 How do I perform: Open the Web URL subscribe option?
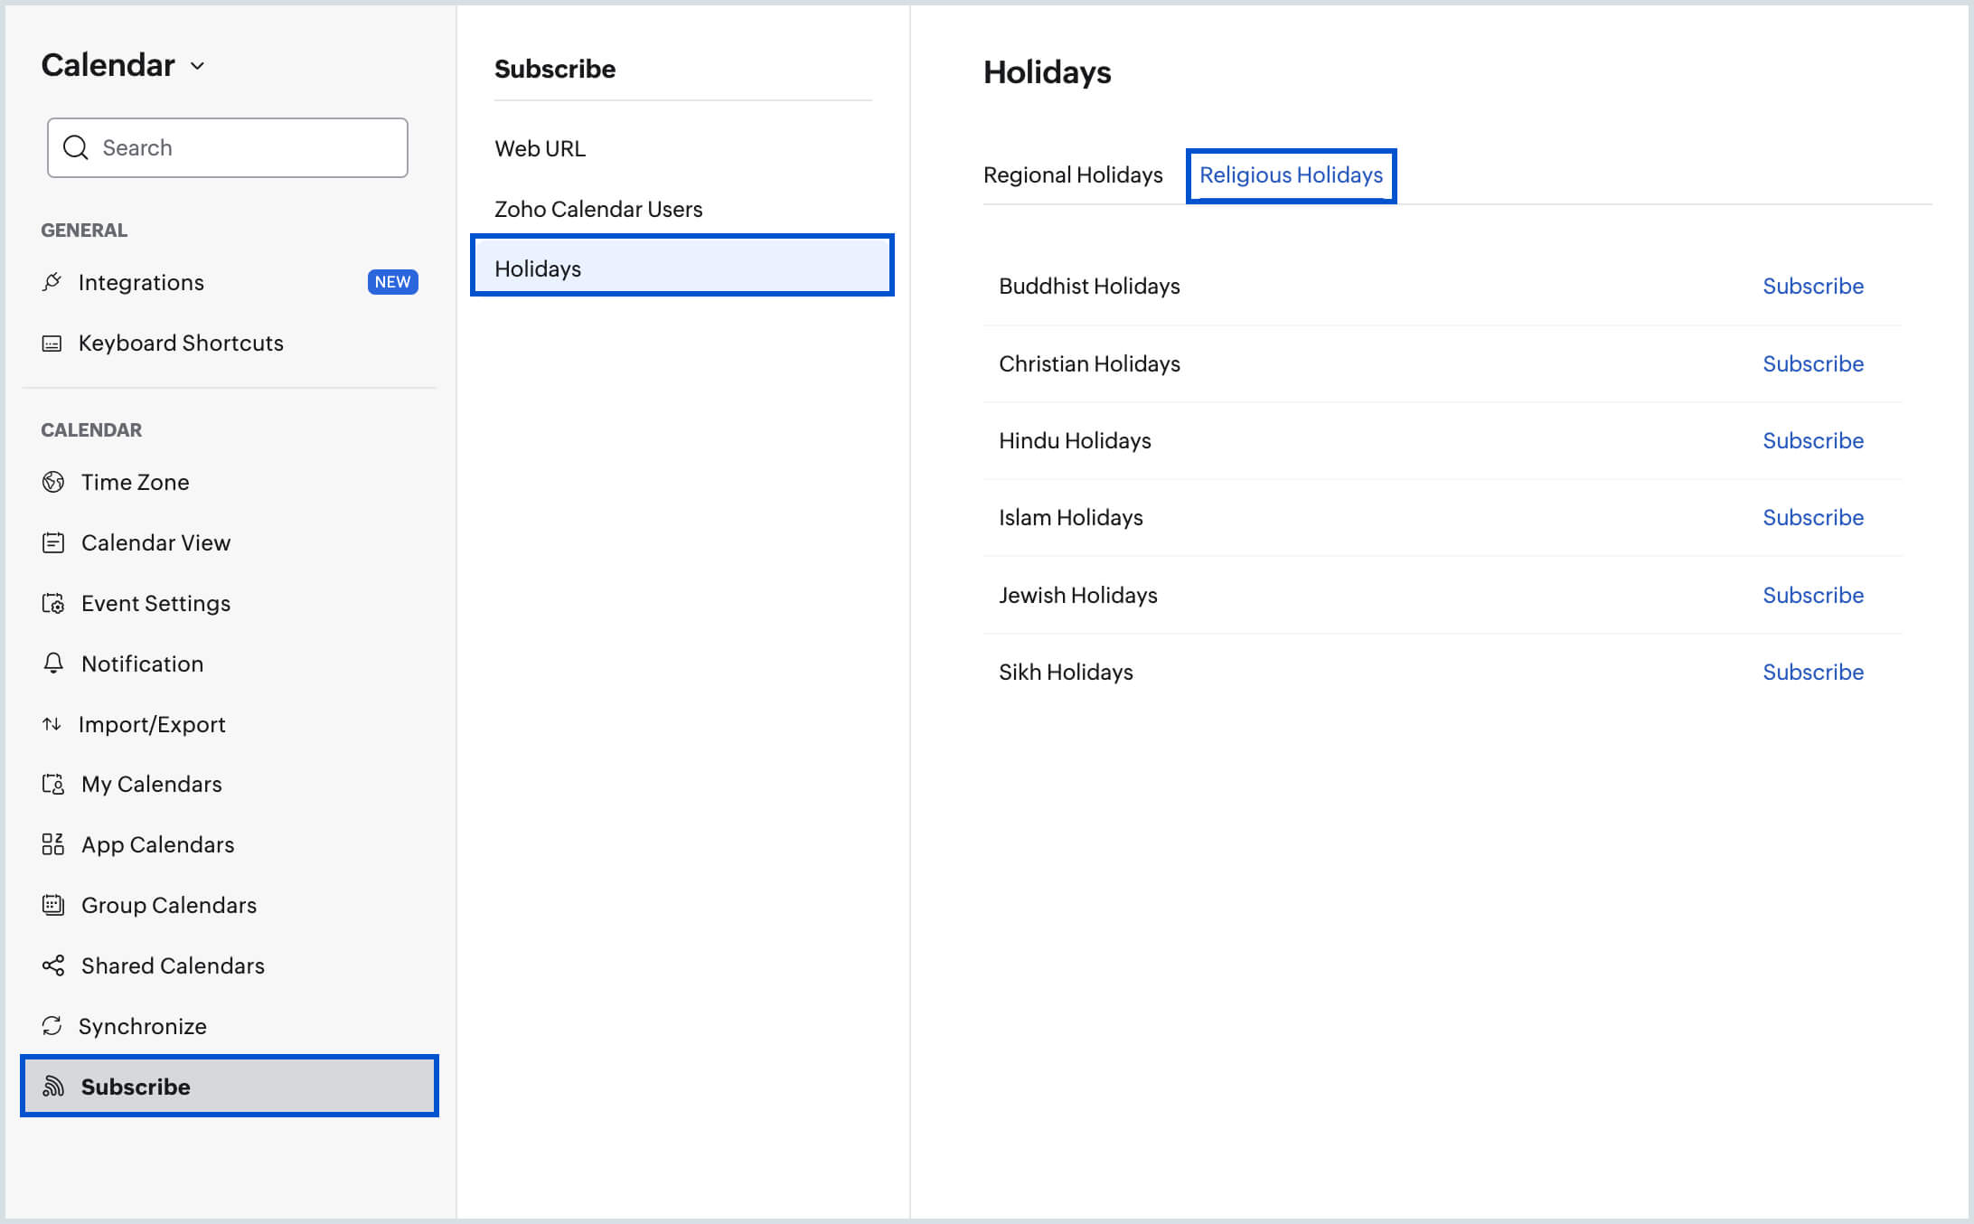click(x=540, y=148)
